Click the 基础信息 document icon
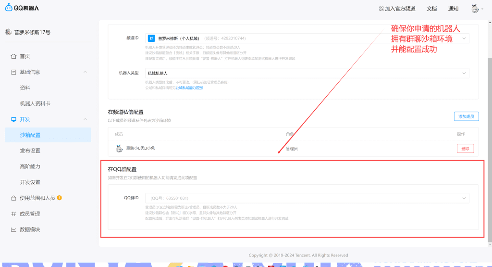 coord(13,72)
